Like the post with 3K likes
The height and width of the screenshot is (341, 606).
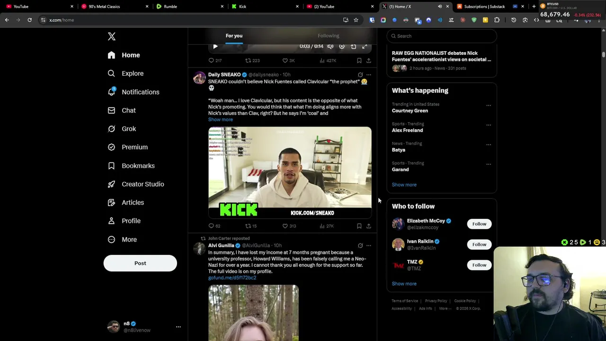point(288,61)
